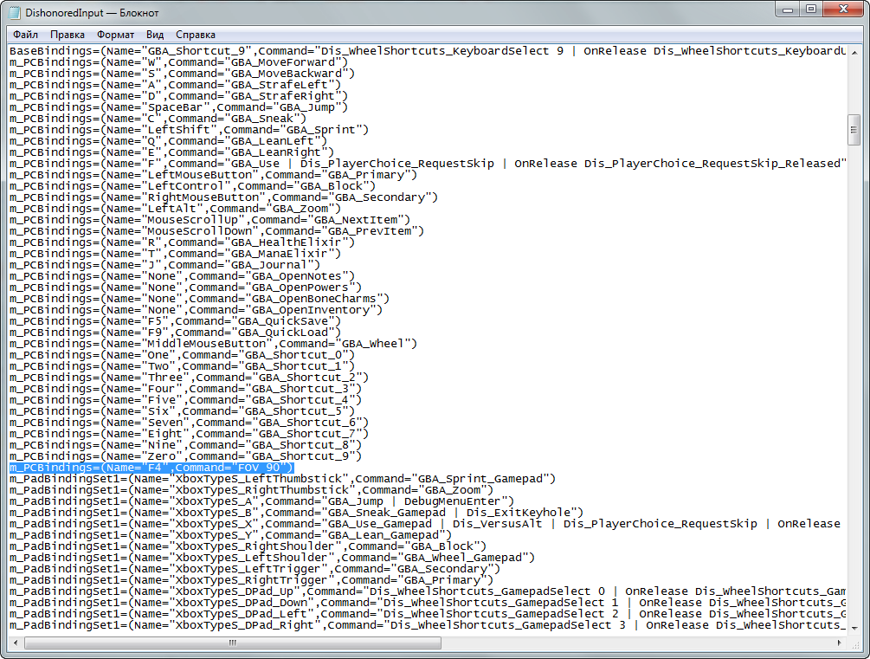Open the Файл menu

pyautogui.click(x=25, y=35)
